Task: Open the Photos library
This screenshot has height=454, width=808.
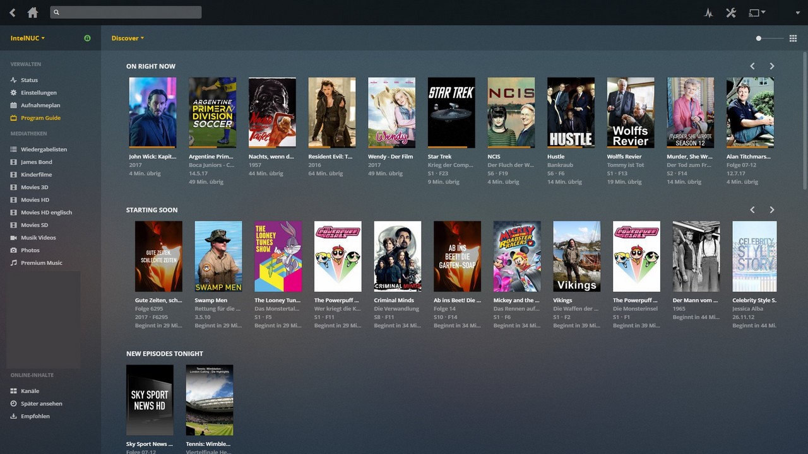Action: click(x=30, y=250)
